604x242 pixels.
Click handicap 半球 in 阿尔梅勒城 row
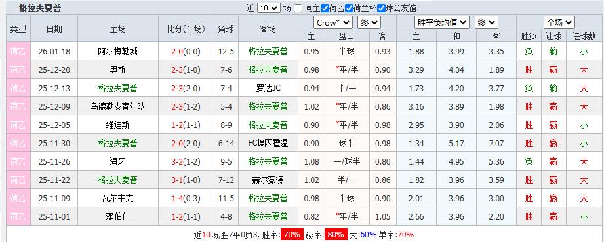click(x=347, y=51)
